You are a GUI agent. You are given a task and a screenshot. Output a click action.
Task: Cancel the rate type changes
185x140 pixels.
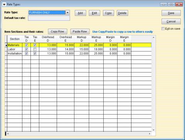[x=171, y=21]
